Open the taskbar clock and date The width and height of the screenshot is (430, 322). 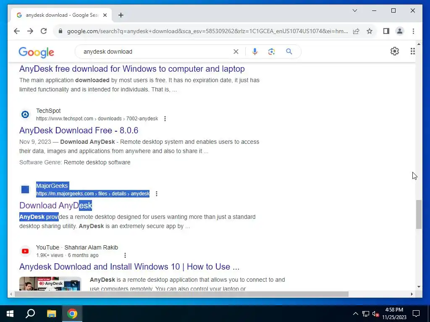(394, 314)
